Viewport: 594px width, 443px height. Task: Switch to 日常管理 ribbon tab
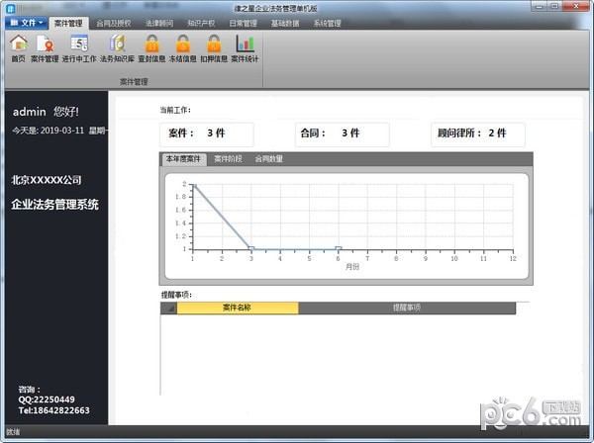coord(243,23)
